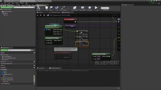The width and height of the screenshot is (161, 90).
Task: Save the blueprint with the Save icon
Action: 47,8
